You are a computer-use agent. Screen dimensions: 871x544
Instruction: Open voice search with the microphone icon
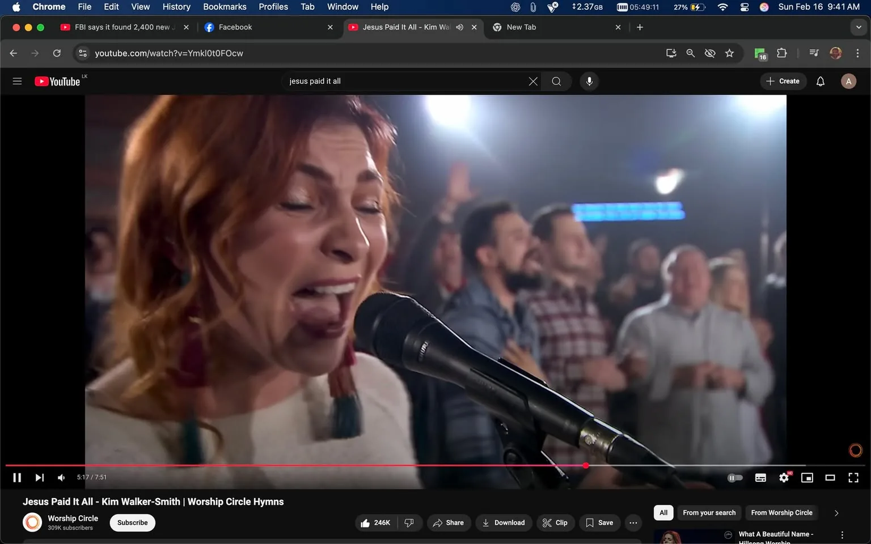tap(589, 81)
